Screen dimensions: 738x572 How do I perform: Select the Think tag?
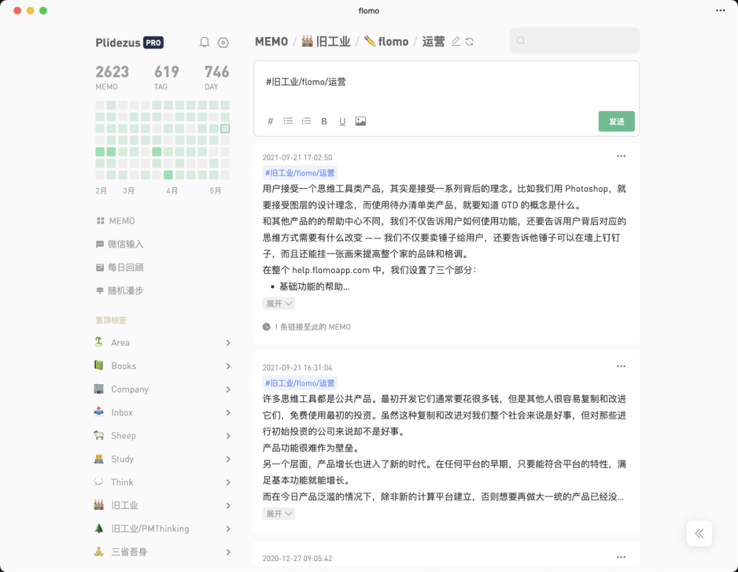[x=122, y=482]
